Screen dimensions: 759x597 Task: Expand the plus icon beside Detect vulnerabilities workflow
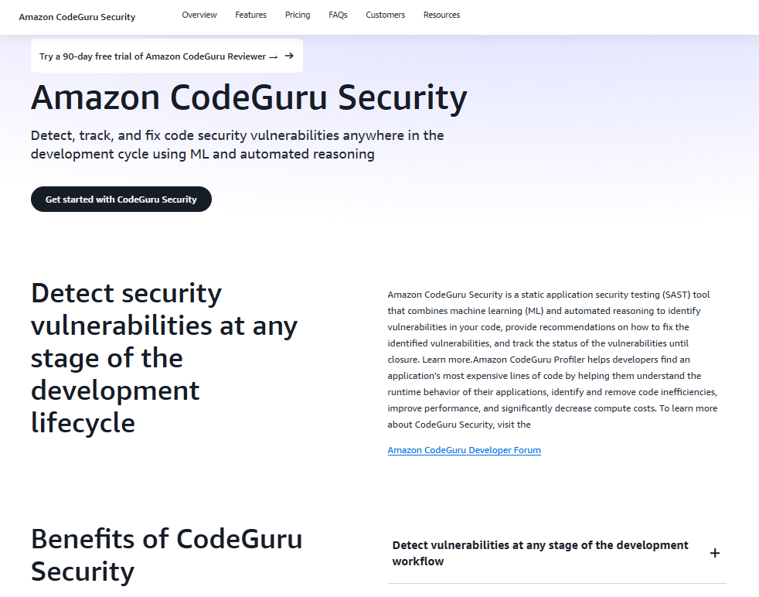(x=714, y=553)
